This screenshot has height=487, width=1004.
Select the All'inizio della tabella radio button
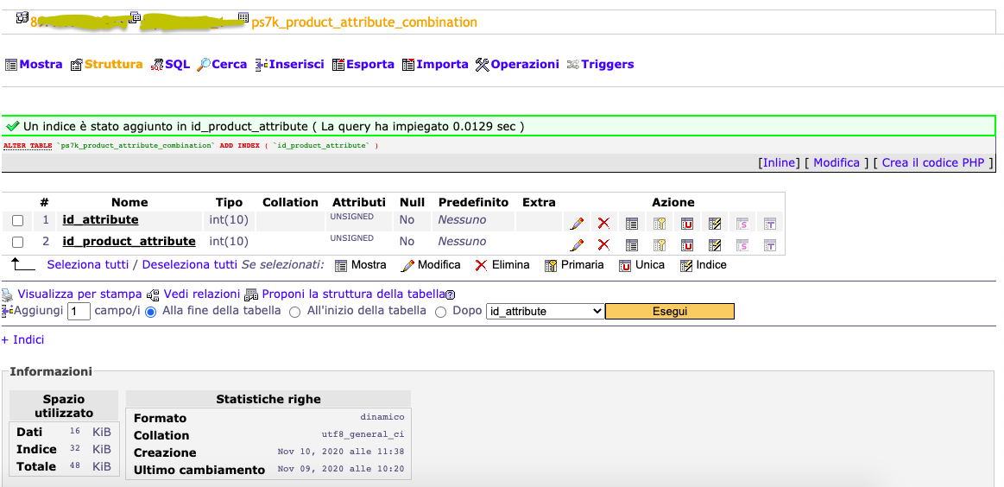294,312
